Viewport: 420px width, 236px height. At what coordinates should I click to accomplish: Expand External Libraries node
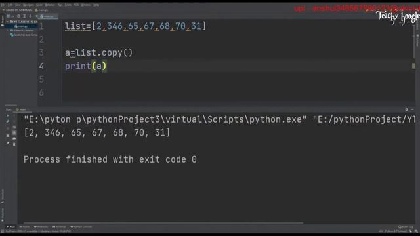point(7,31)
